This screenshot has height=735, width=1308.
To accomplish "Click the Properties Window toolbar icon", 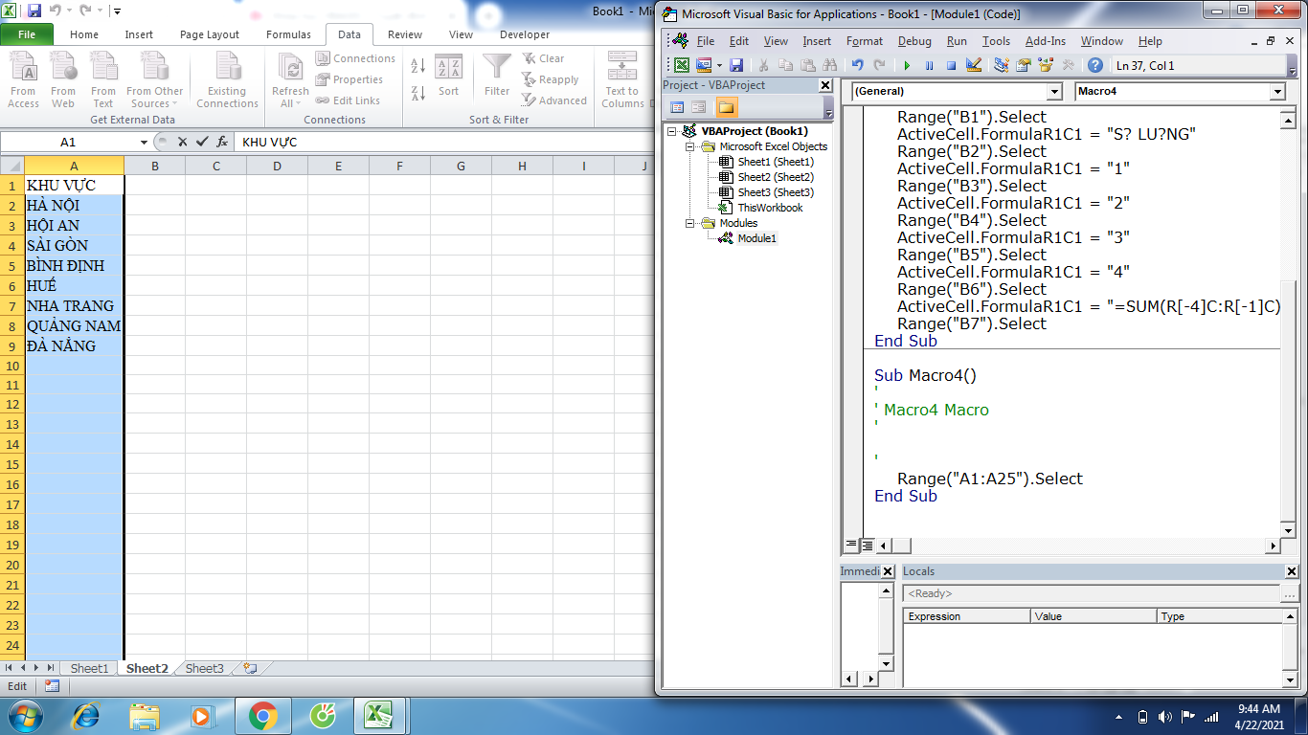I will point(1023,65).
